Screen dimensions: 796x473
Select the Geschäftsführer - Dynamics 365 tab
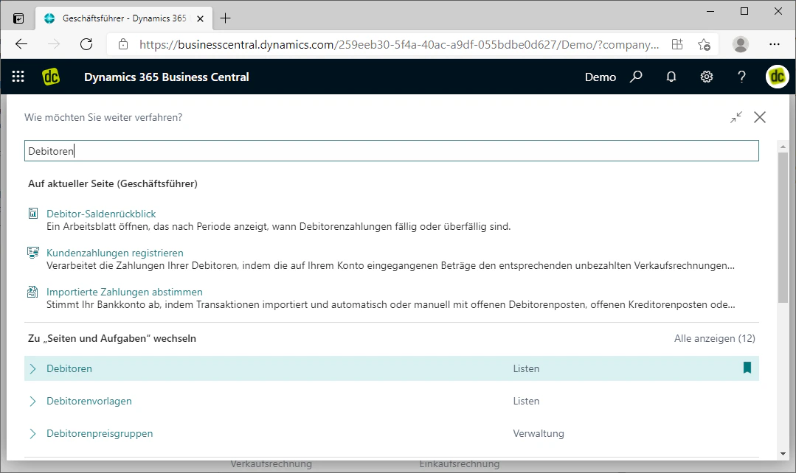pos(125,18)
